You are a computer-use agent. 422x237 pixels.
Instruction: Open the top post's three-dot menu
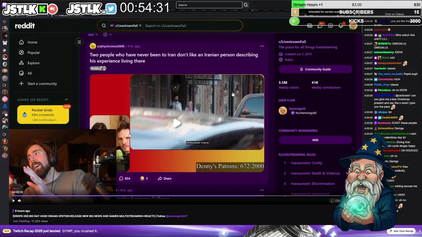click(x=262, y=46)
